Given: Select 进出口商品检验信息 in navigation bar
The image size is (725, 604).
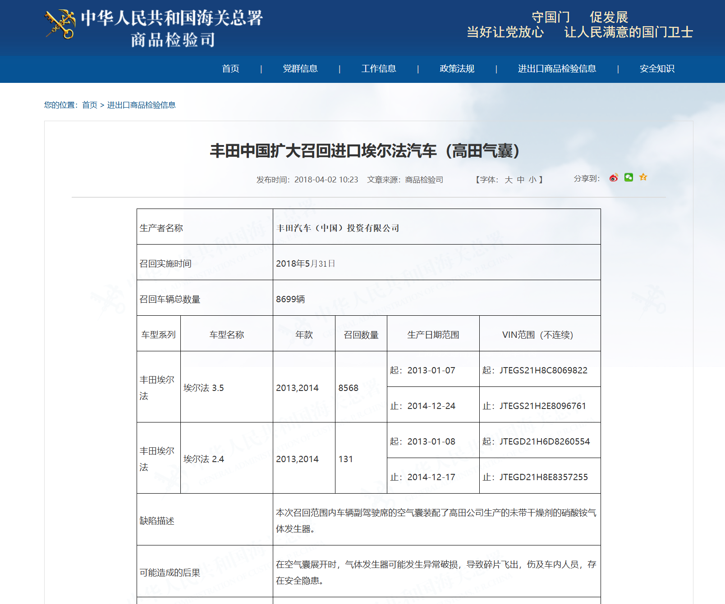Looking at the screenshot, I should [557, 68].
